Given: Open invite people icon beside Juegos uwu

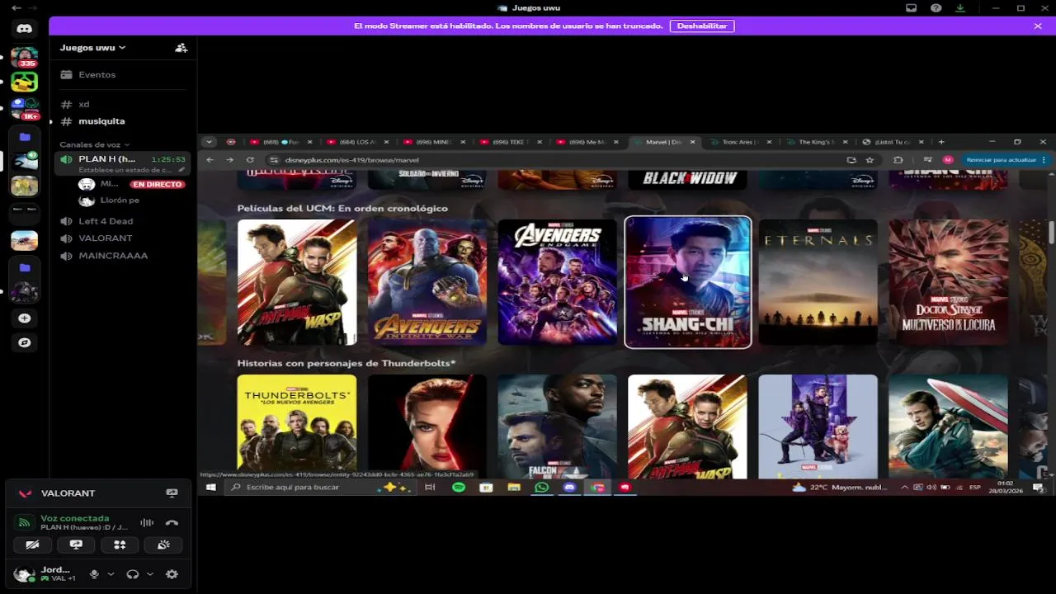Looking at the screenshot, I should click(181, 48).
